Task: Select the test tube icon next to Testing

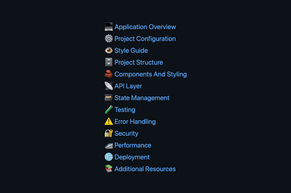Action: [x=109, y=109]
